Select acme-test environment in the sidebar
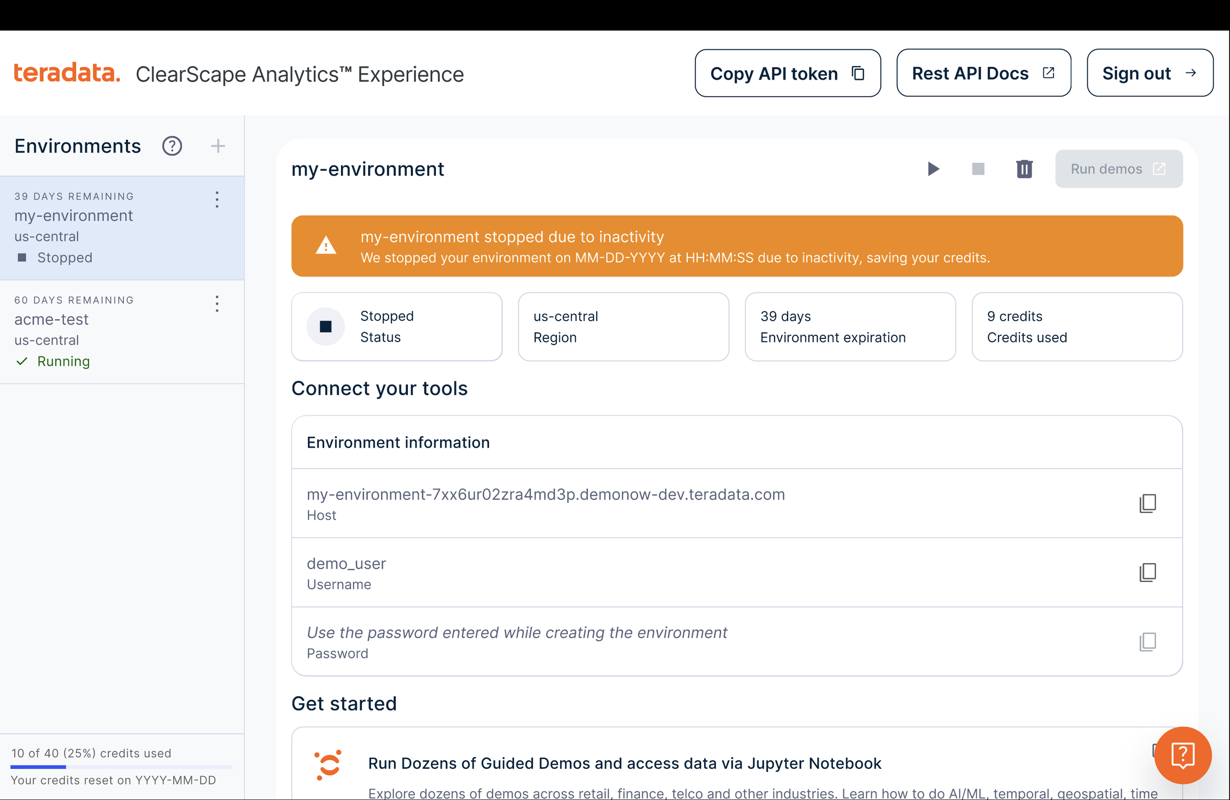Screen dimensions: 1230x800 (x=122, y=332)
